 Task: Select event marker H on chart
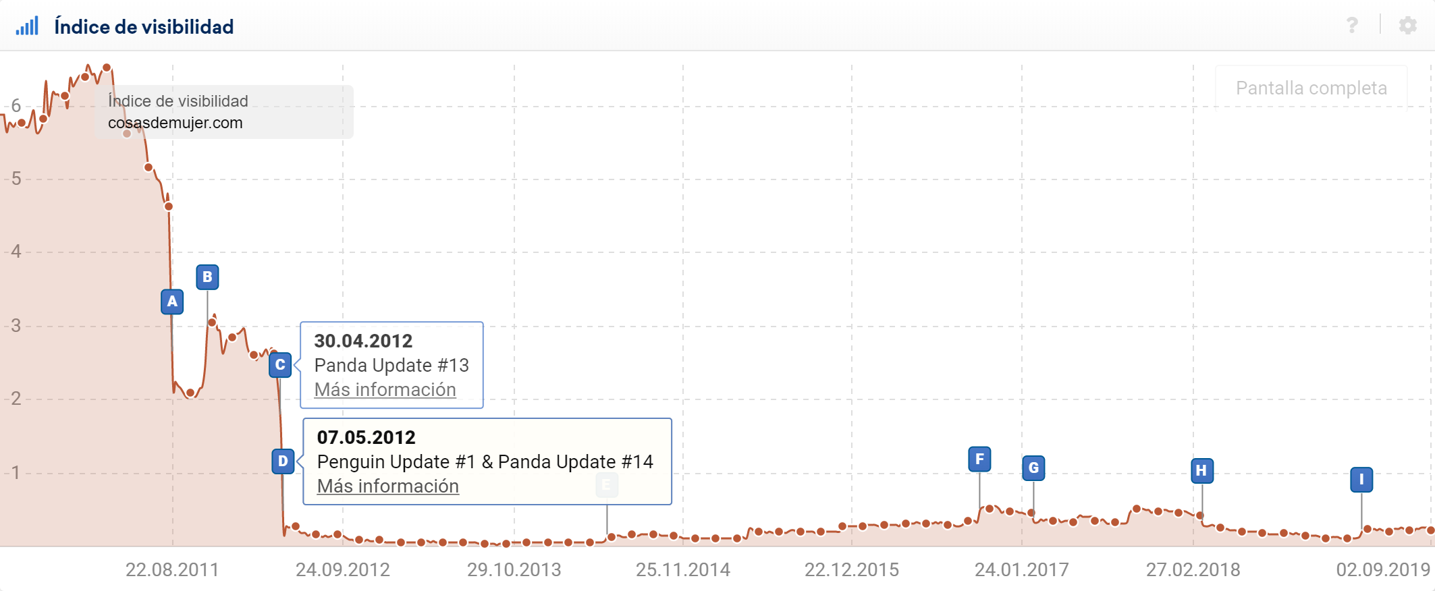click(x=1201, y=470)
